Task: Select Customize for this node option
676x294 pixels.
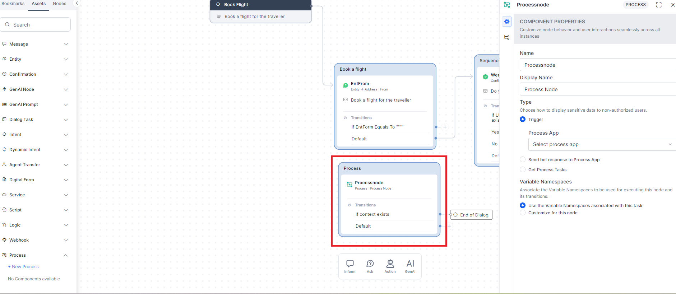Action: pyautogui.click(x=523, y=213)
